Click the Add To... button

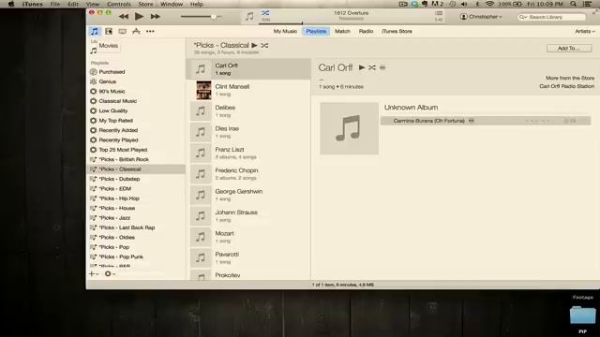pos(569,48)
